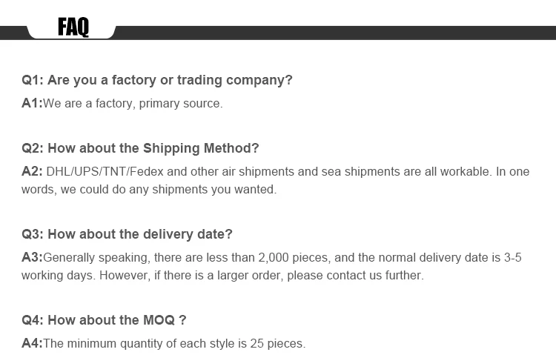Screen dimensions: 556x355
Task: Click the A2 label
Action: coord(31,171)
